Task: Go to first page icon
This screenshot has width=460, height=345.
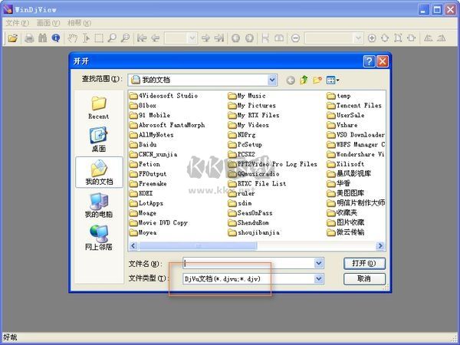Action: click(142, 38)
